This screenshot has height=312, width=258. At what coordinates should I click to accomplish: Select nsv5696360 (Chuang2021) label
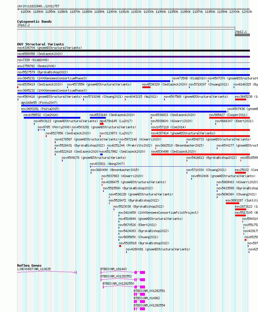coord(237,194)
